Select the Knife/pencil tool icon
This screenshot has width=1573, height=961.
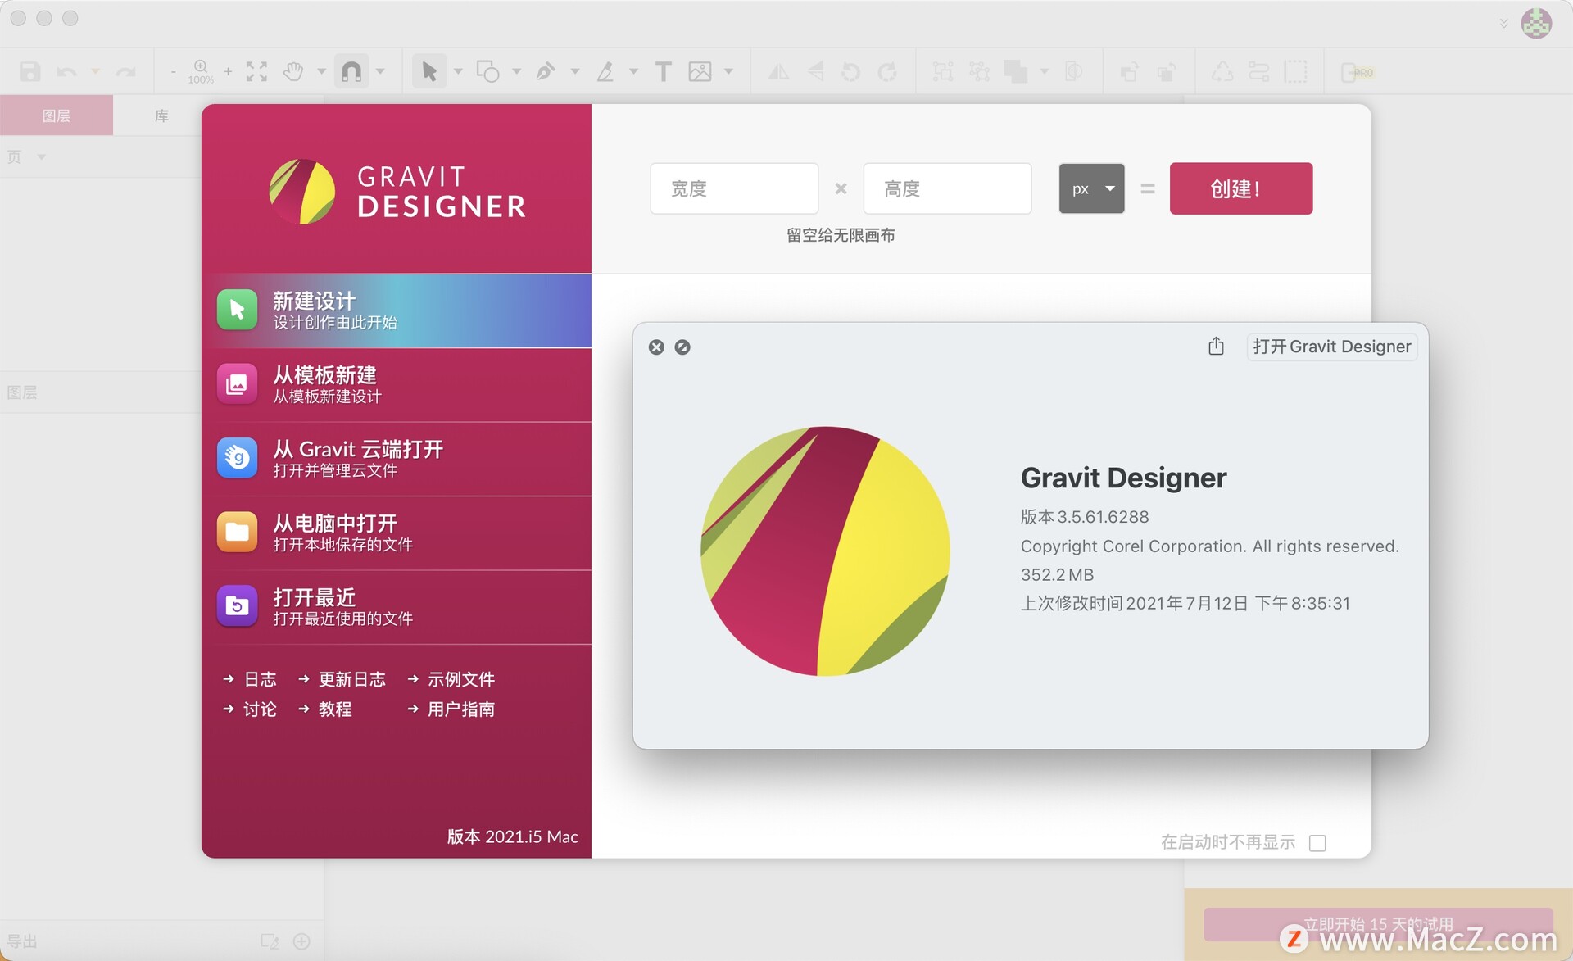coord(605,72)
